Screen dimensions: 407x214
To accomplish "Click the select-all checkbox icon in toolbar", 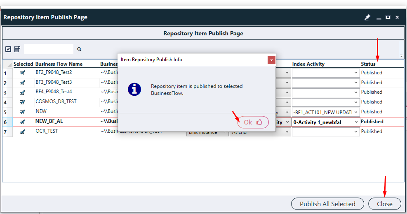I will pyautogui.click(x=8, y=49).
